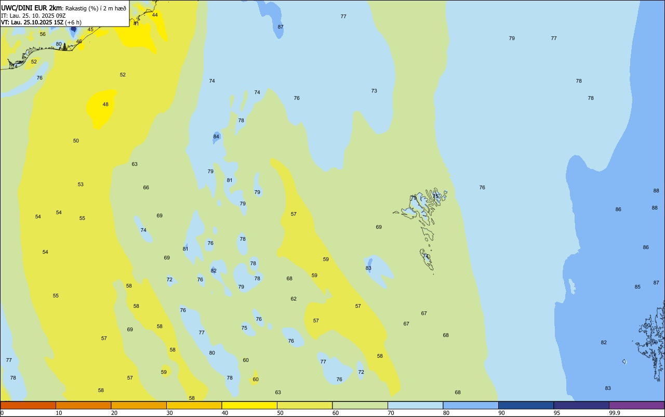Pick the purple legend swatch above 99.9
665x417 pixels.
pos(636,405)
